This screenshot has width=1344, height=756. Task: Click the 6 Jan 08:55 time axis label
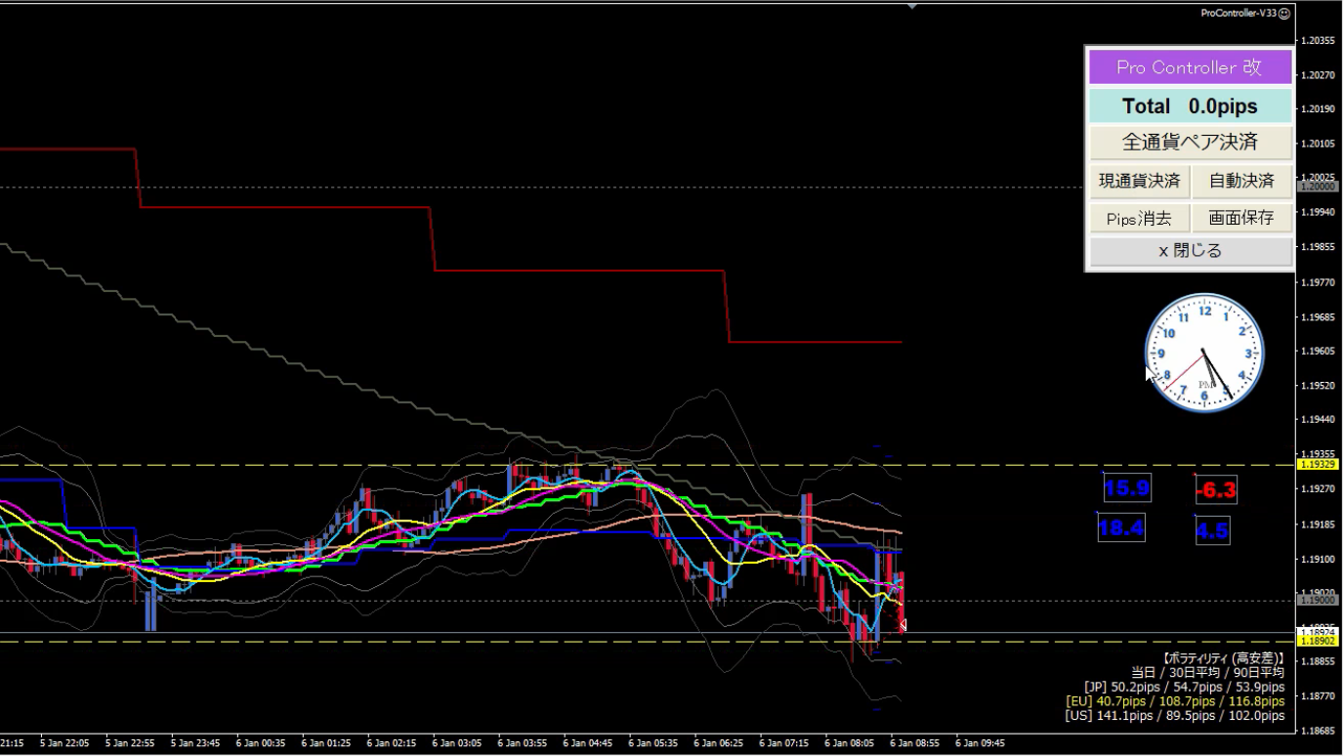click(x=914, y=743)
